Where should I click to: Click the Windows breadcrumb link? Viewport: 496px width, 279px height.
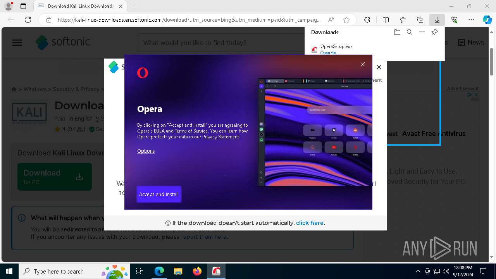[x=35, y=89]
